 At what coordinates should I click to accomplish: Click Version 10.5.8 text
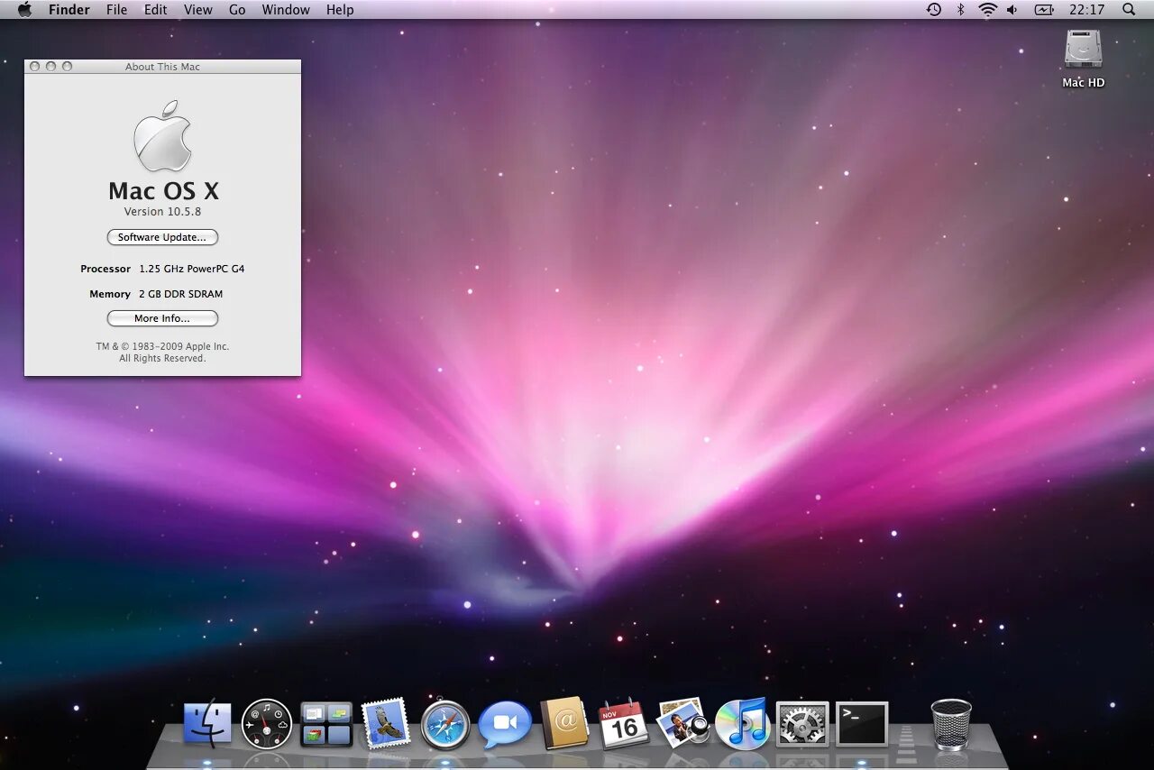[162, 212]
